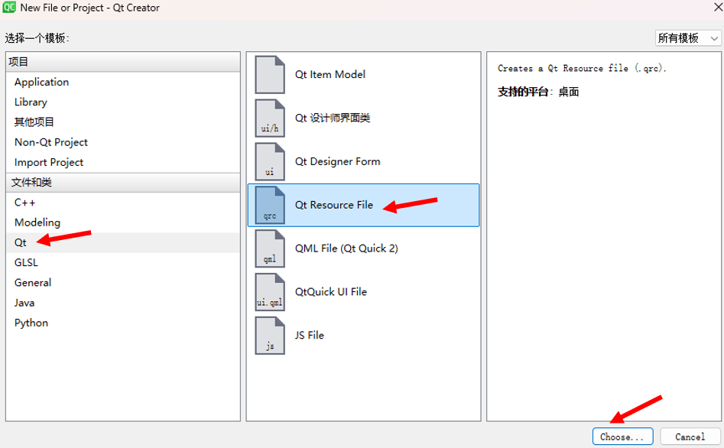This screenshot has width=724, height=448.
Task: Select the Modeling category
Action: pyautogui.click(x=123, y=222)
